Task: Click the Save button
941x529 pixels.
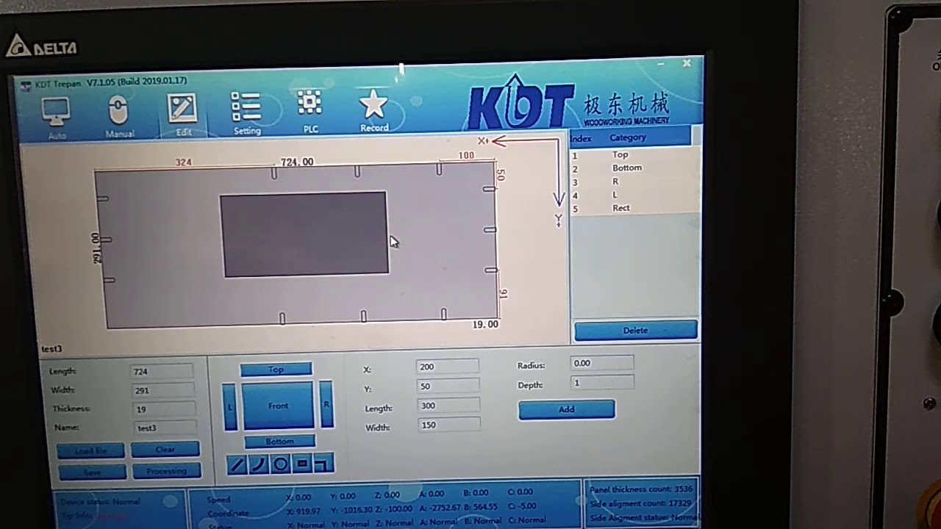Action: pos(92,472)
